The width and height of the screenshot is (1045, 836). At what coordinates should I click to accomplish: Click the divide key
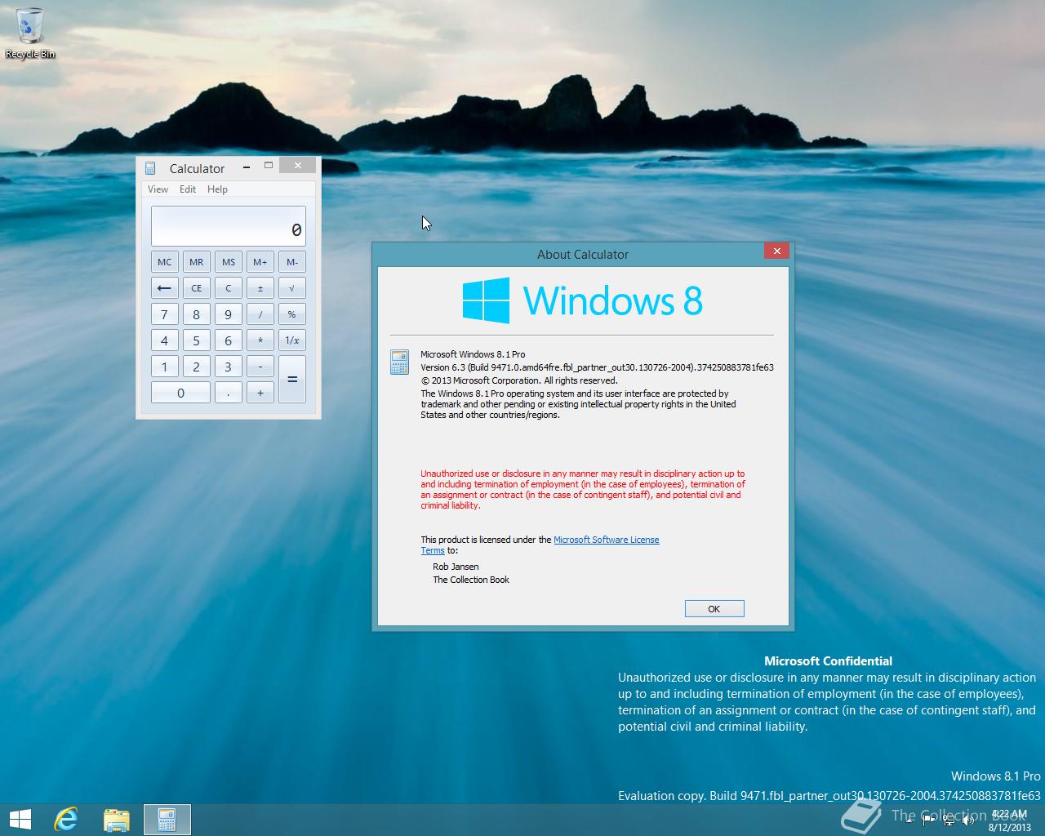(x=260, y=314)
